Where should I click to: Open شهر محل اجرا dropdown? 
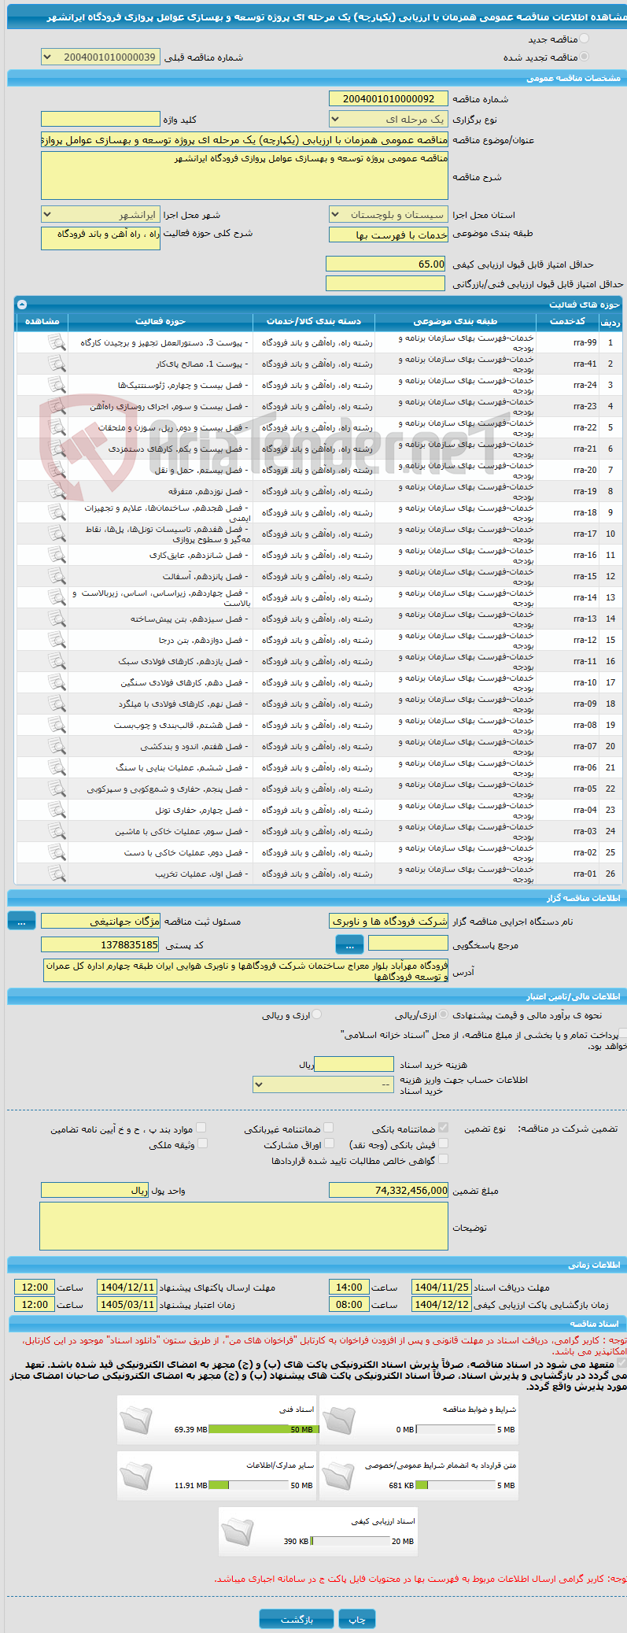101,215
